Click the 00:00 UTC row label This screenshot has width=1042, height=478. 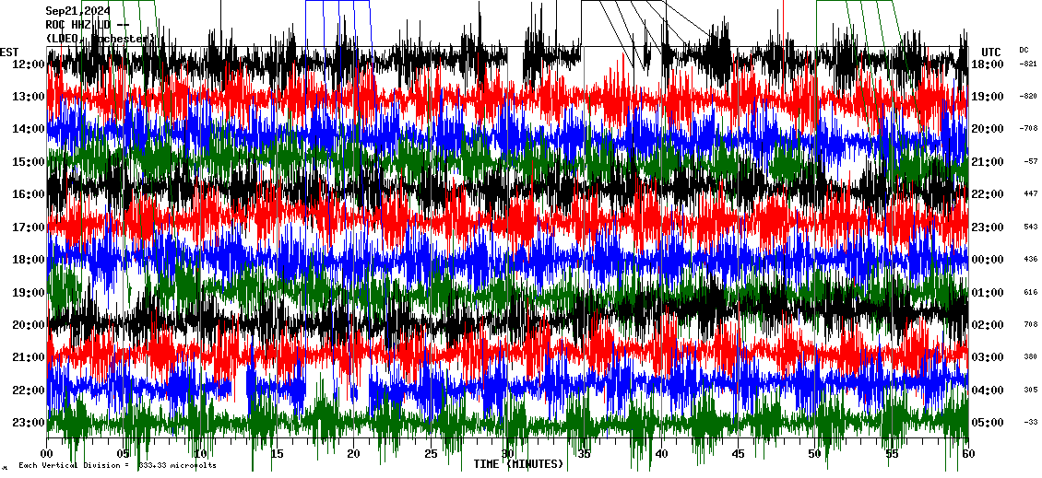[x=988, y=260]
